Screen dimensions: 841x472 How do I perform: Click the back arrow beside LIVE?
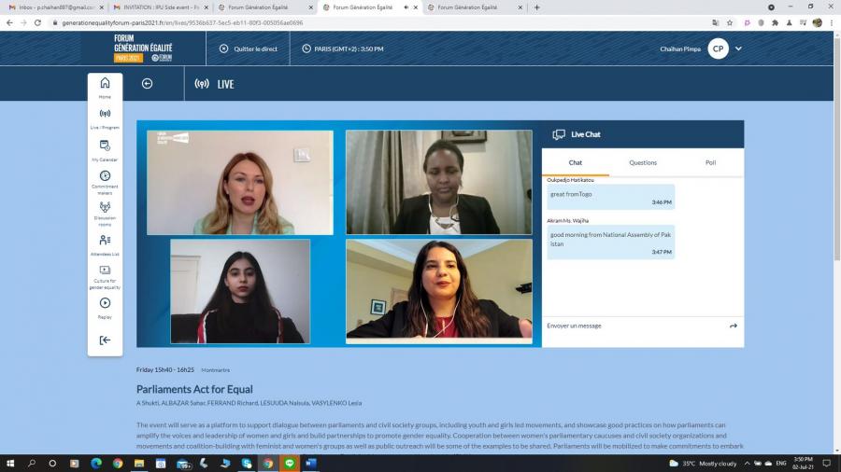click(x=147, y=84)
